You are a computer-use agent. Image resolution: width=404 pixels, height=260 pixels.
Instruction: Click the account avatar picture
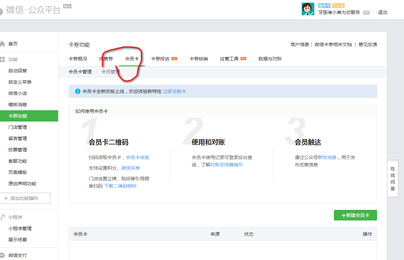(308, 9)
